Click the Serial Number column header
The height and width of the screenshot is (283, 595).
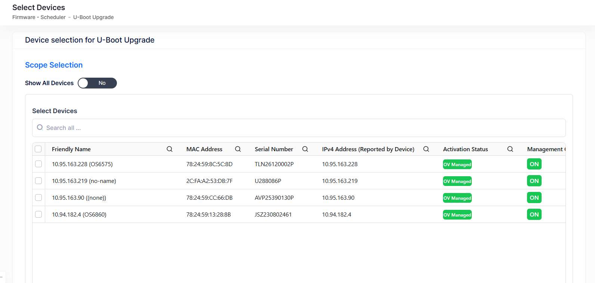click(274, 149)
